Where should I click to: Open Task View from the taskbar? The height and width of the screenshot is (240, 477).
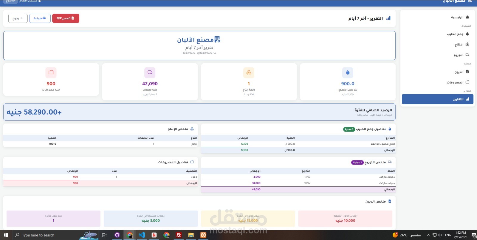(x=104, y=235)
